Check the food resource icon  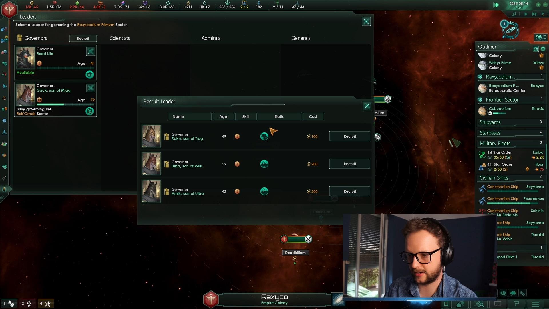point(77,3)
